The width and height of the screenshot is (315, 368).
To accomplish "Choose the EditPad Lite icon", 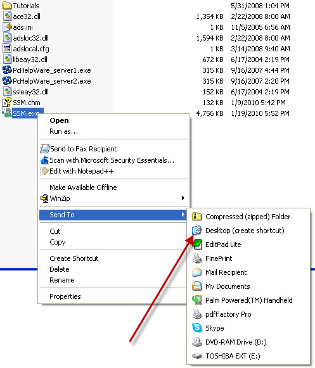I will [197, 244].
